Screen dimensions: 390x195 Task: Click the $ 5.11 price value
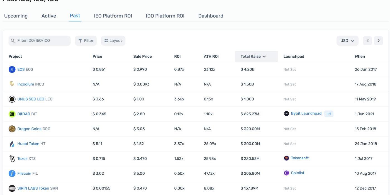tap(97, 144)
